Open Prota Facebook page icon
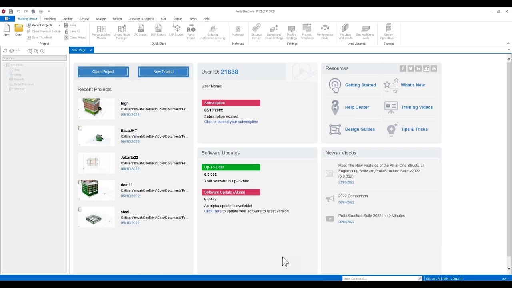Screen dimensions: 512x288 [x=403, y=68]
